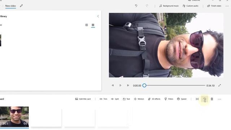Expand preview to full screen
Viewport: 231px width, 130px height.
pos(219,85)
